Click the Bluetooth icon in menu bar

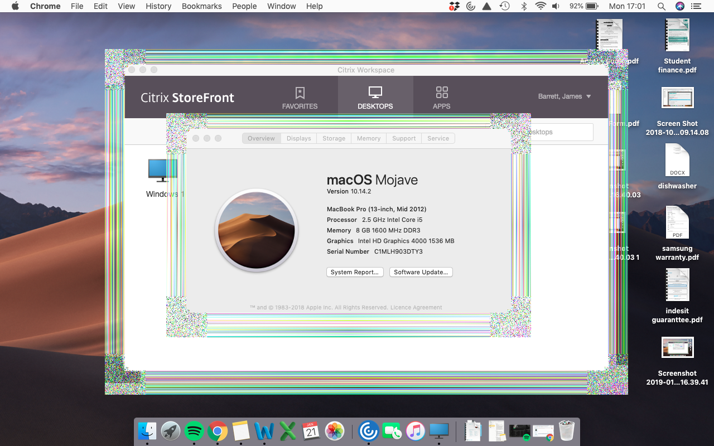point(523,6)
